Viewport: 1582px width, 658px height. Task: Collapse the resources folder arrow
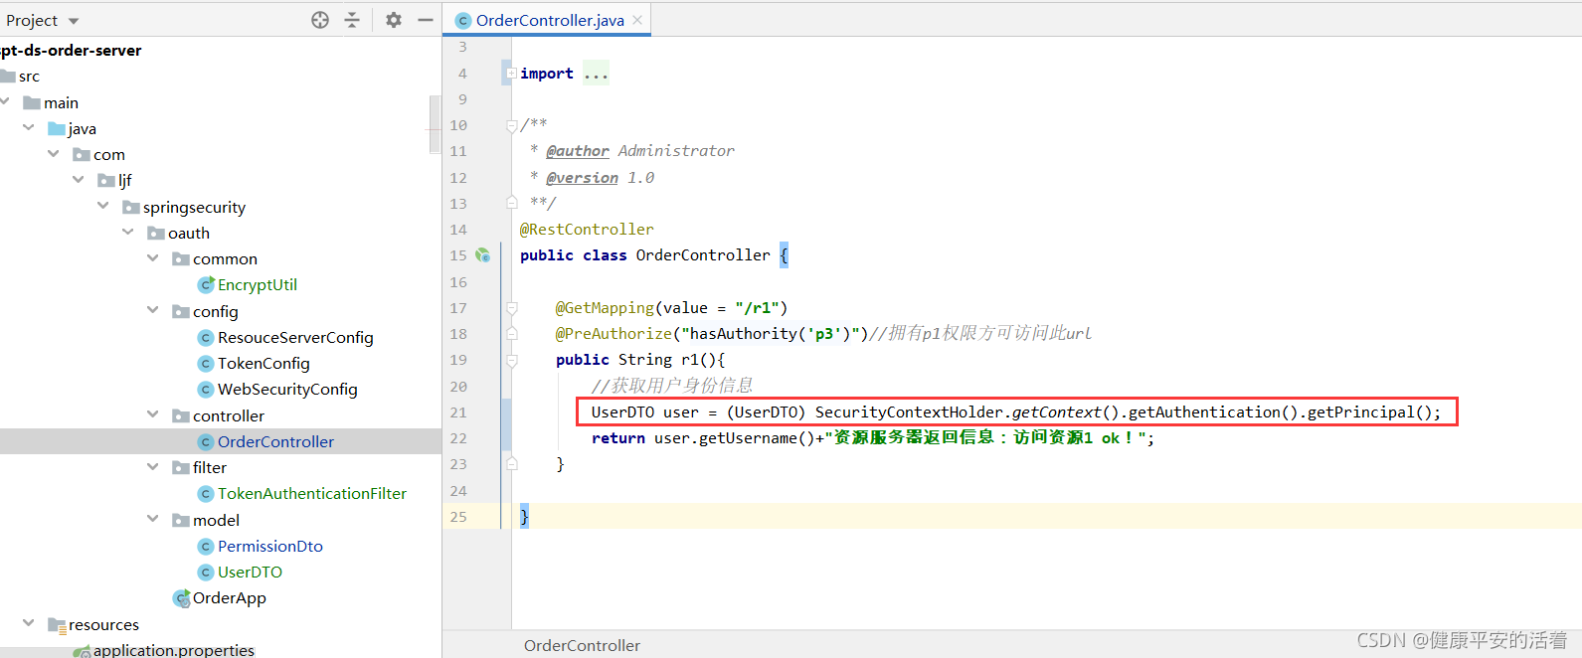point(28,623)
